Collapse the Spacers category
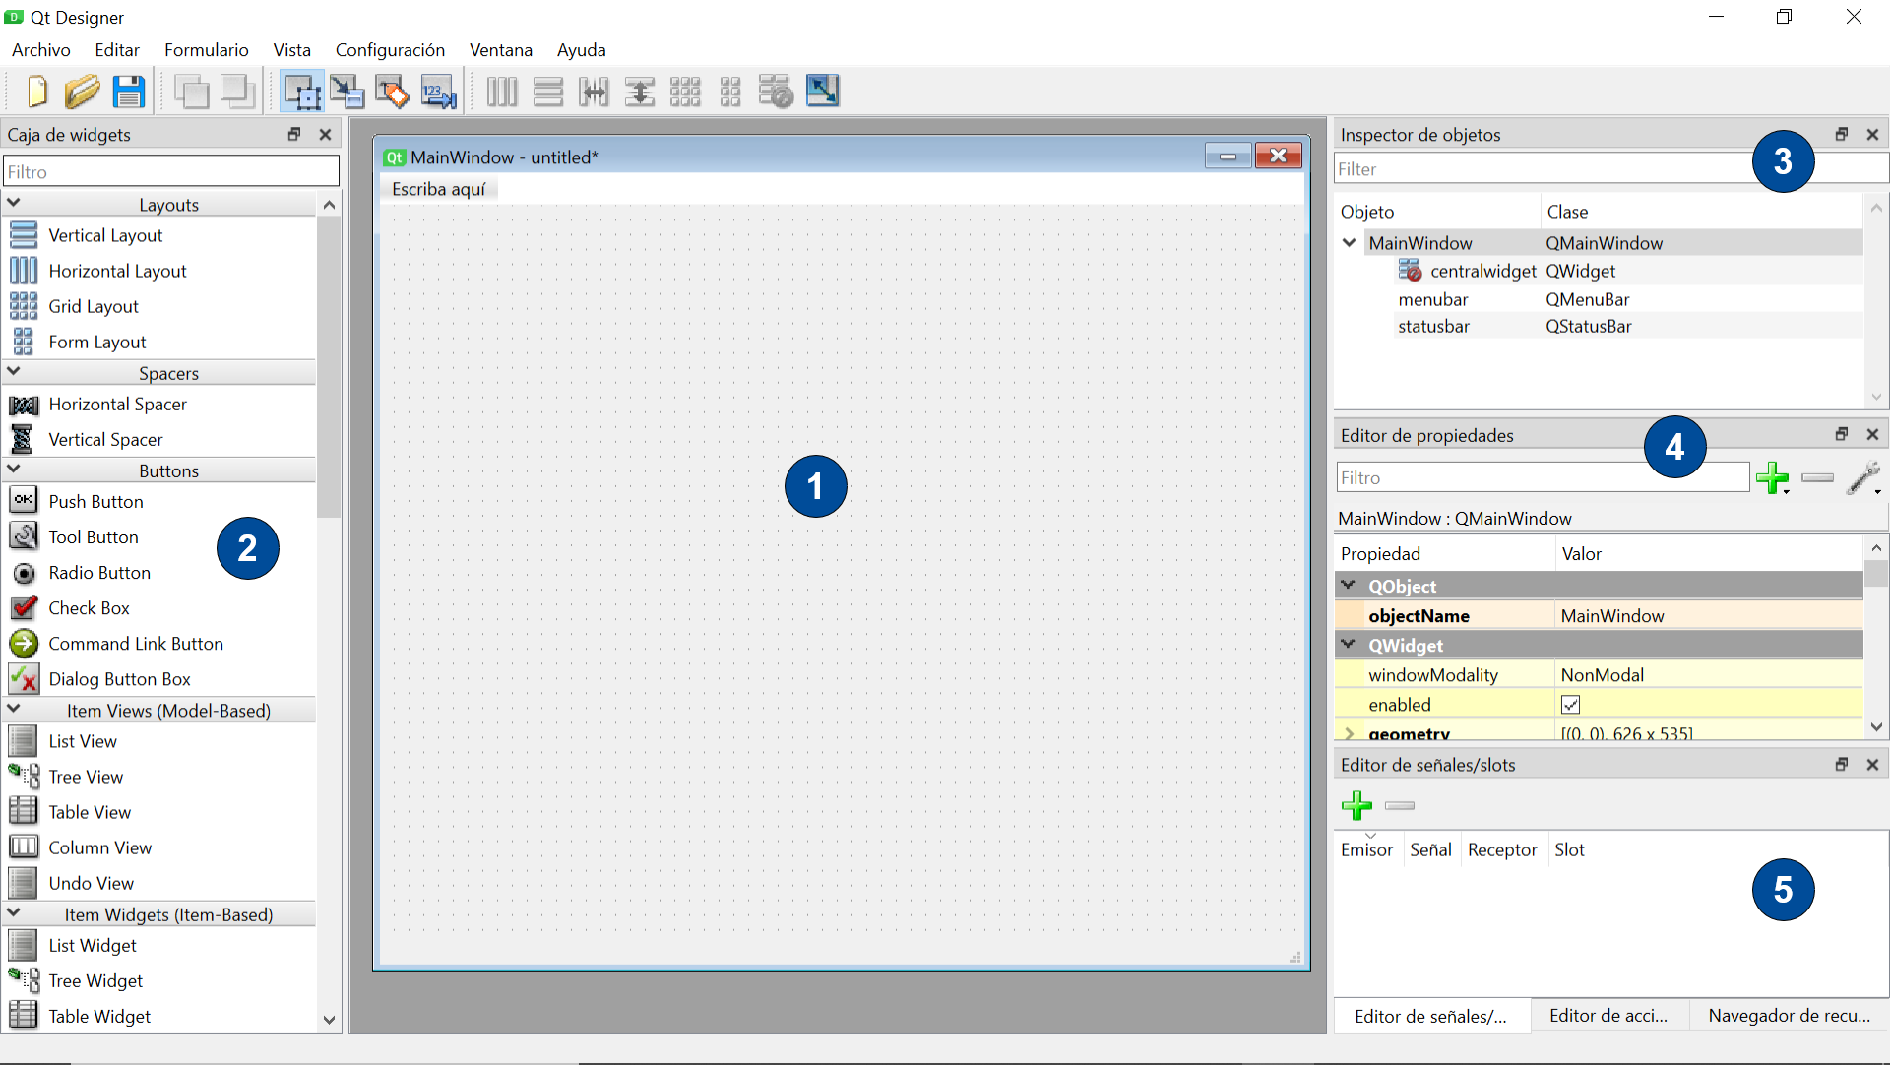The image size is (1892, 1066). click(x=14, y=372)
